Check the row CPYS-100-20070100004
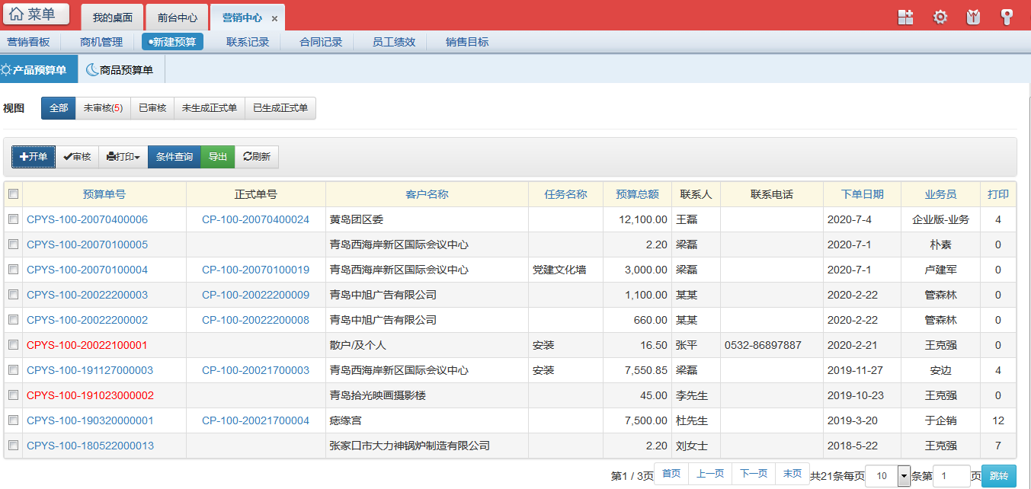 point(13,270)
